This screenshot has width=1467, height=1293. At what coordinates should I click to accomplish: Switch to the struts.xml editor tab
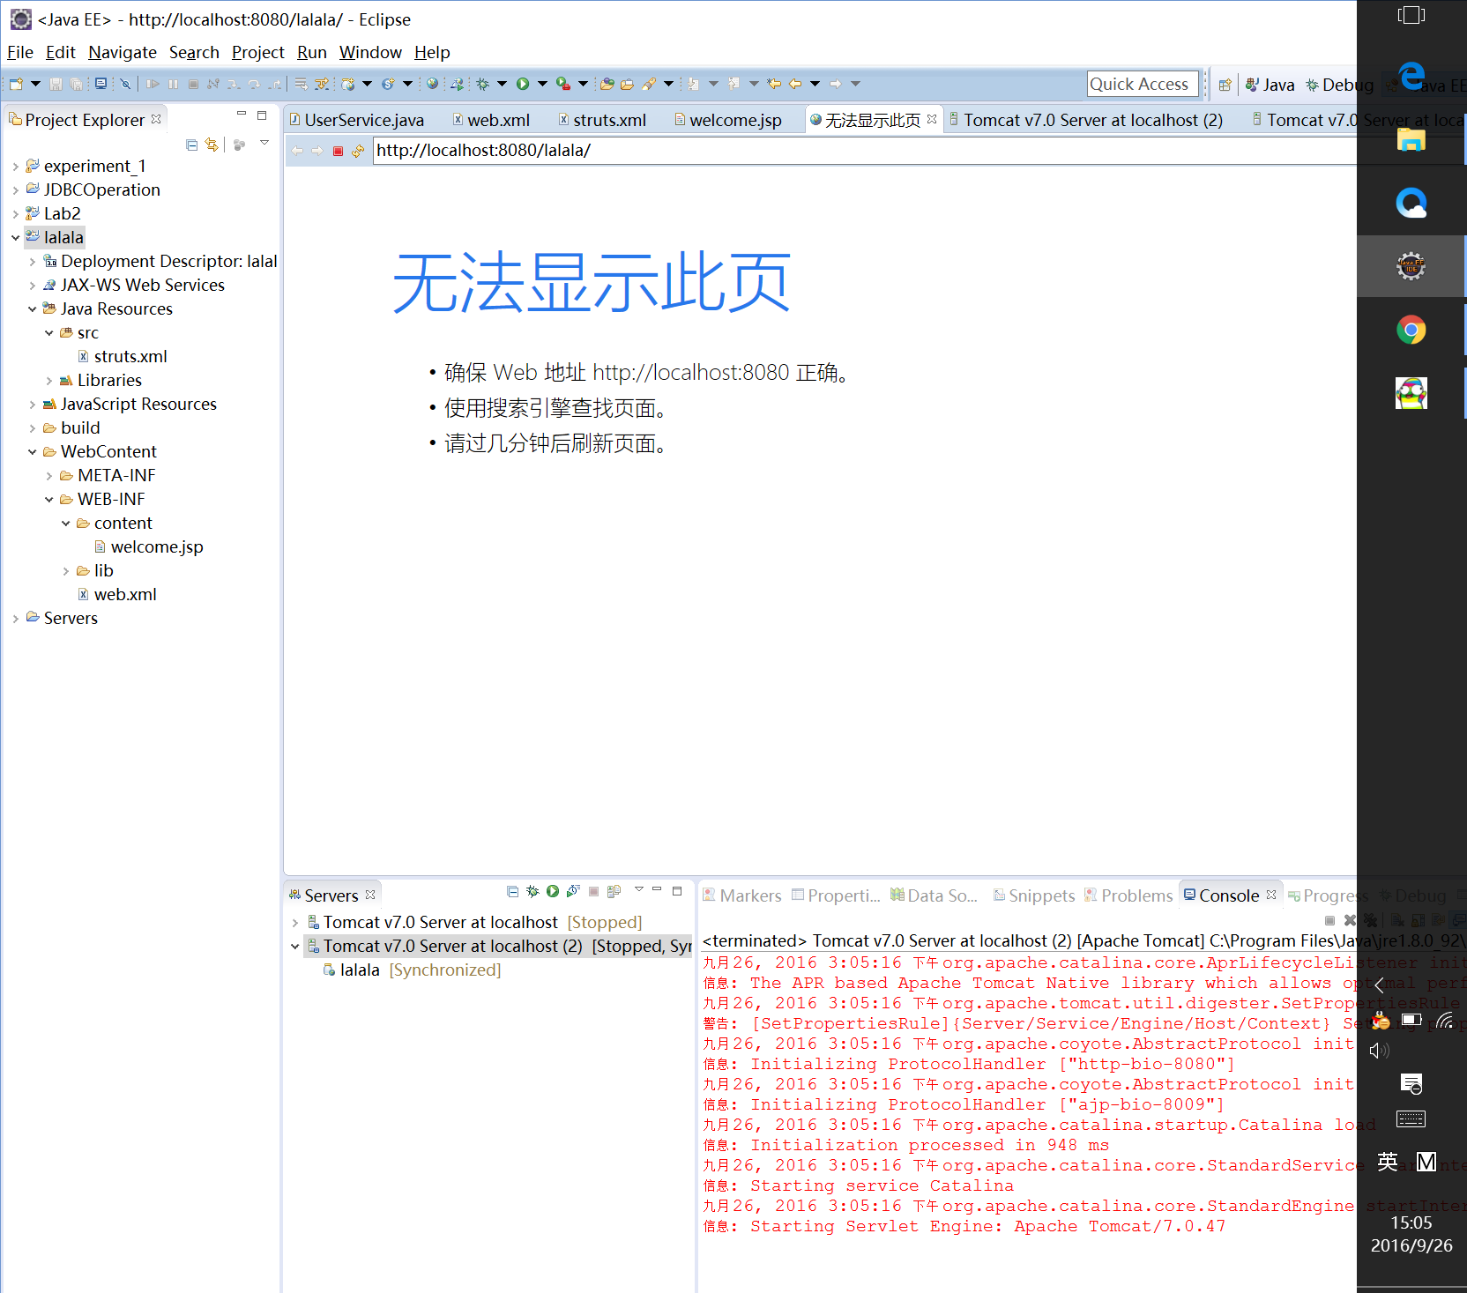click(x=601, y=120)
